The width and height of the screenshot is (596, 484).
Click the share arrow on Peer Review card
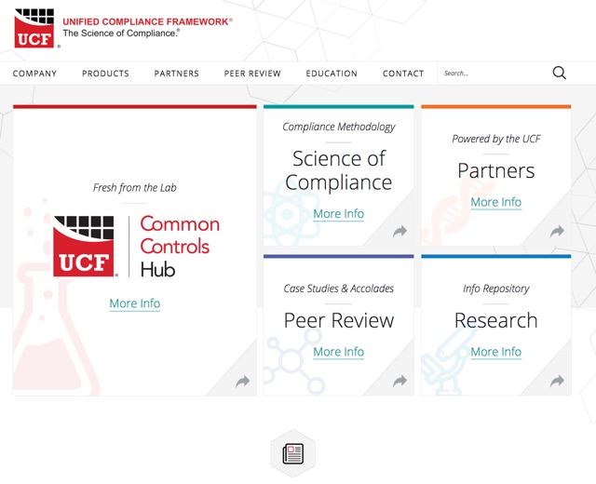point(400,381)
